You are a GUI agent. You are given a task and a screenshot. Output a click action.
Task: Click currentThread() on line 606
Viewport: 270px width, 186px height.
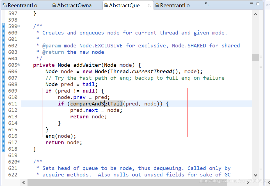click(x=155, y=72)
